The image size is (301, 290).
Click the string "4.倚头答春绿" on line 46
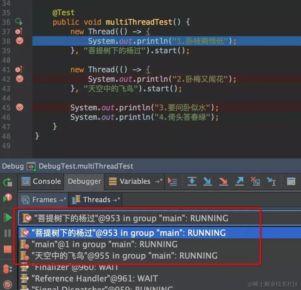pyautogui.click(x=183, y=117)
